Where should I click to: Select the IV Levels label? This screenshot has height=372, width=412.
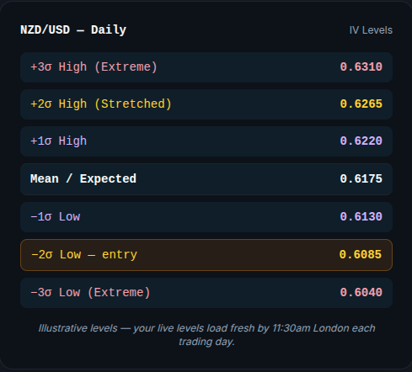(x=371, y=30)
